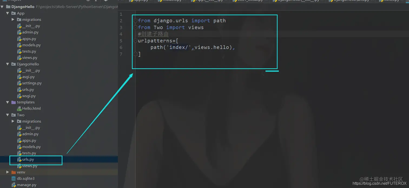Click the App package folder icon
The height and width of the screenshot is (188, 409).
(x=14, y=13)
